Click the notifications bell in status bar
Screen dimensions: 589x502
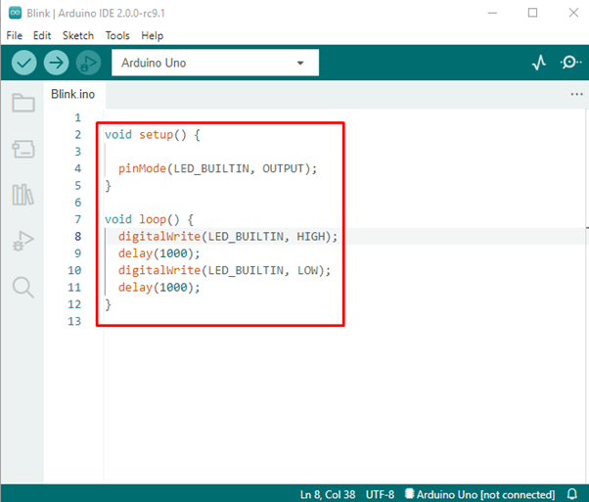(572, 494)
